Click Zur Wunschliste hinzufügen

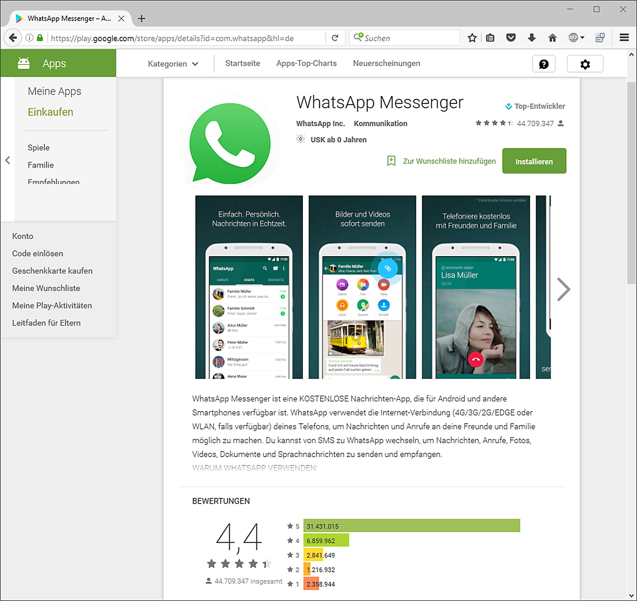point(449,161)
